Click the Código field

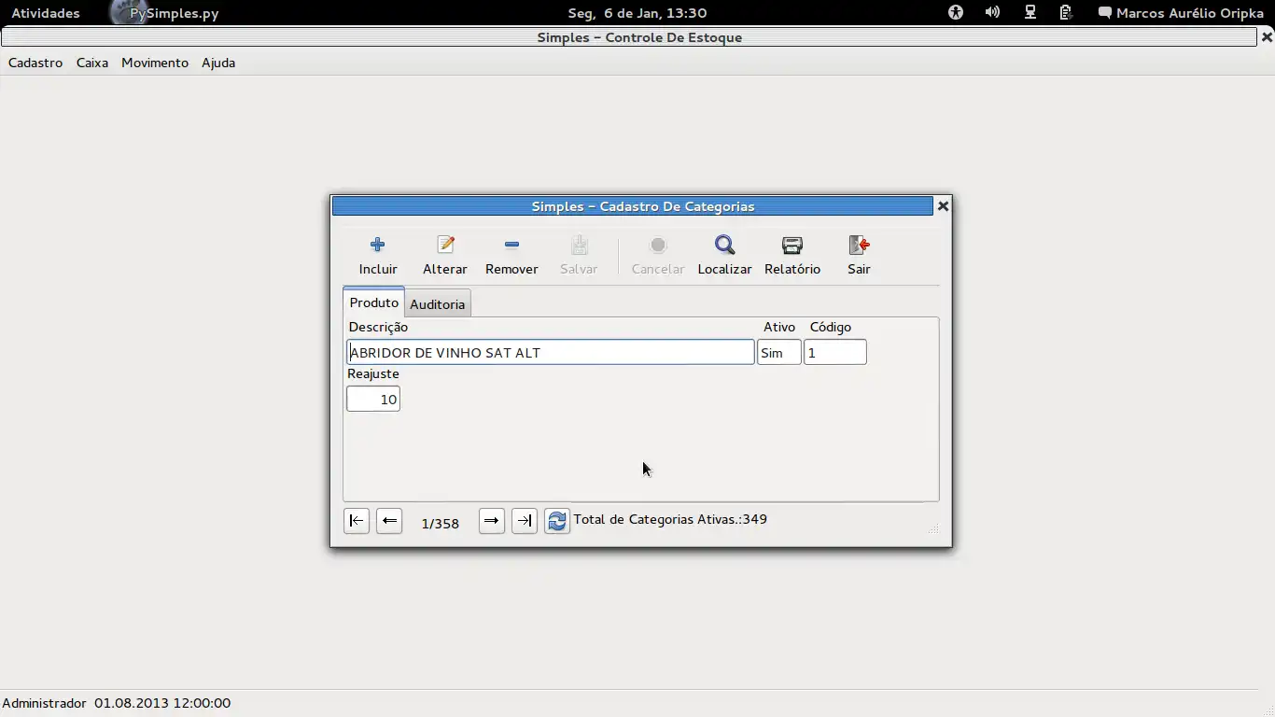(x=835, y=352)
